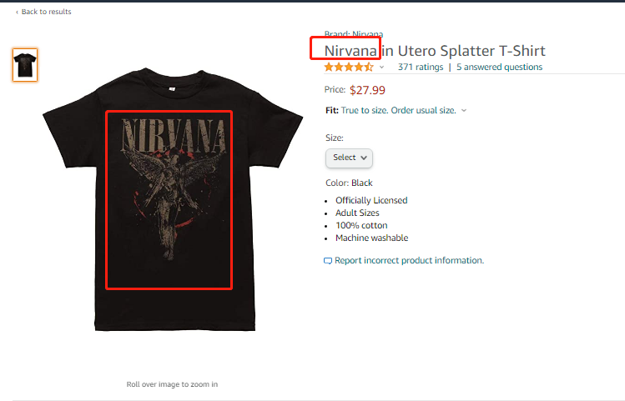Screen dimensions: 625x401
Task: Click the $27.99 price
Action: click(x=367, y=90)
